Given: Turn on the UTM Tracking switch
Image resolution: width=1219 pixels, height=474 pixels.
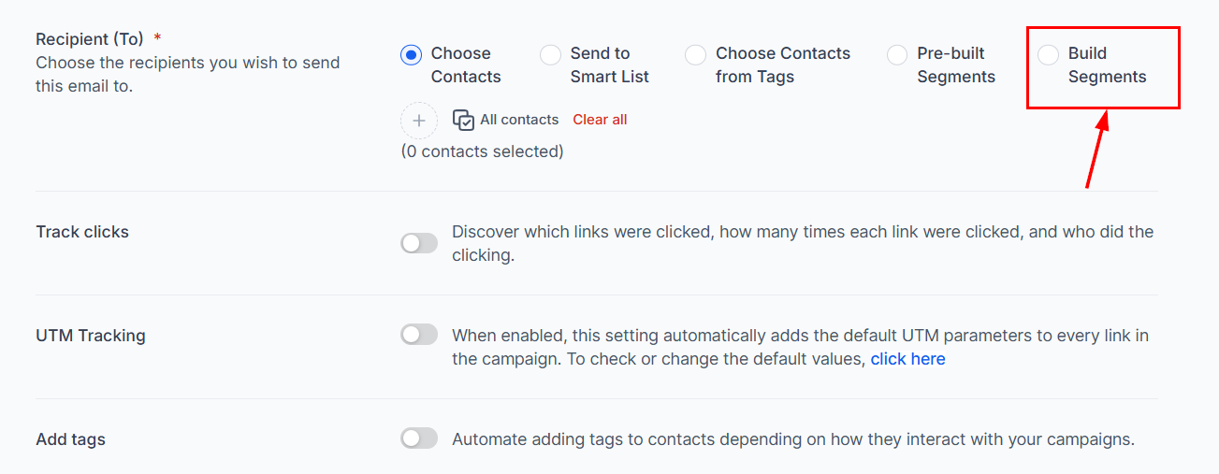Looking at the screenshot, I should point(419,335).
